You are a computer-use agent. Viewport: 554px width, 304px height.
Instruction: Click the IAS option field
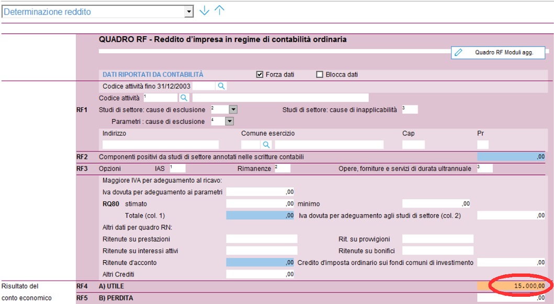(177, 168)
